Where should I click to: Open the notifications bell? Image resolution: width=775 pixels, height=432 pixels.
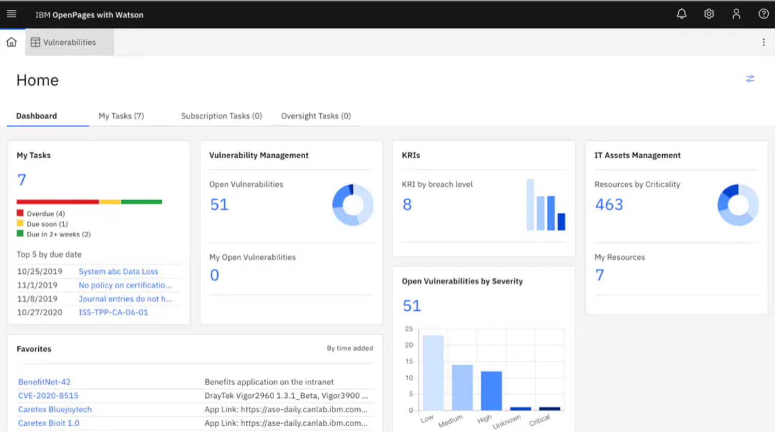[x=681, y=14]
